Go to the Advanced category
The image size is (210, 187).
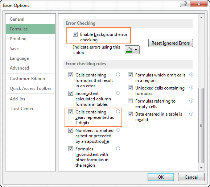[30, 68]
